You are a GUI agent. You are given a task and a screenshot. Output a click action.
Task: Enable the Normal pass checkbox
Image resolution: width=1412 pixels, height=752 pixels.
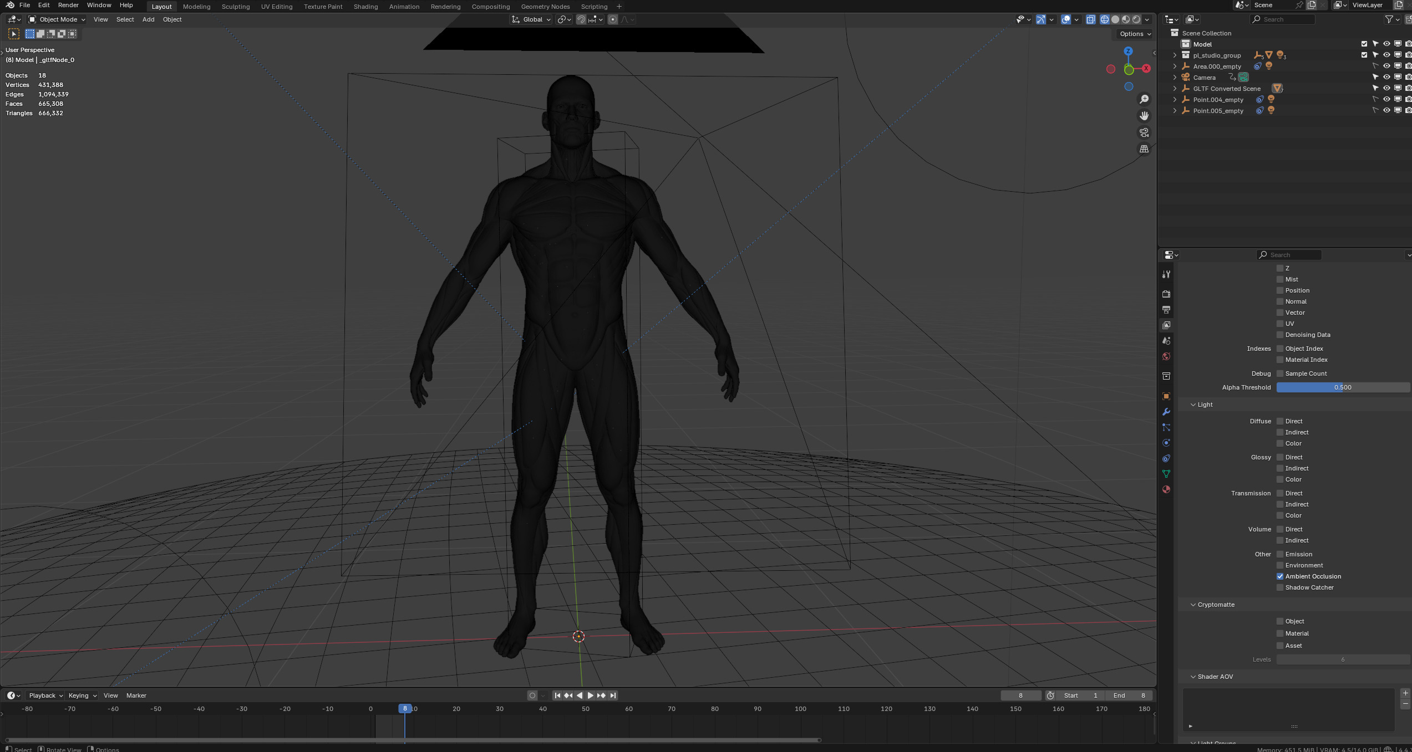pyautogui.click(x=1280, y=301)
